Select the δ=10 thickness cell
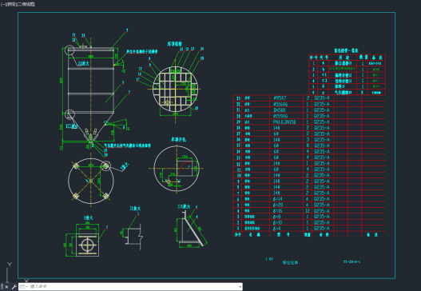421x291 pixels. (278, 222)
